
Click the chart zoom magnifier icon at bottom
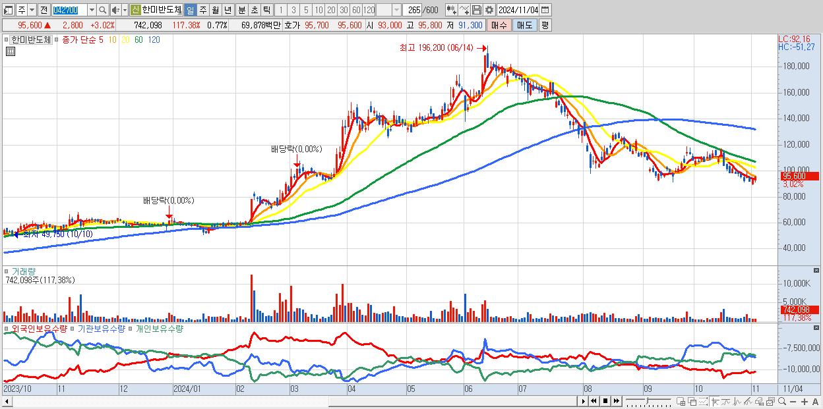[782, 401]
